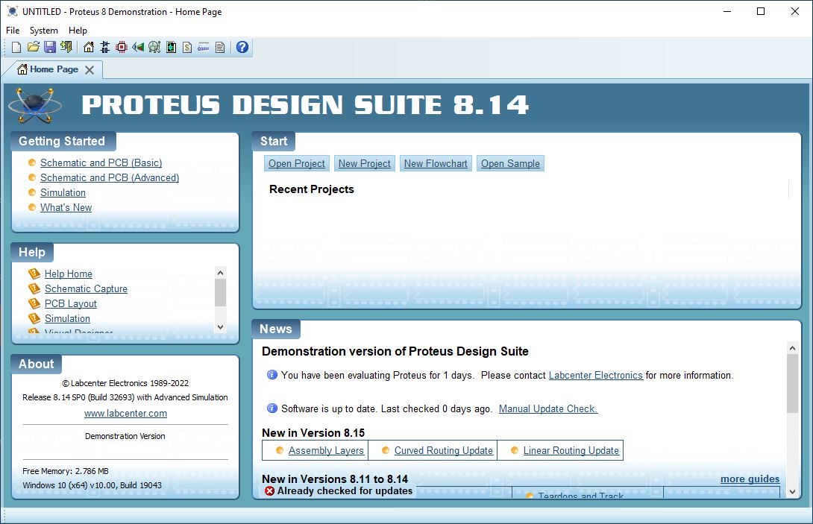813x524 pixels.
Task: Open the File menu
Action: click(13, 31)
